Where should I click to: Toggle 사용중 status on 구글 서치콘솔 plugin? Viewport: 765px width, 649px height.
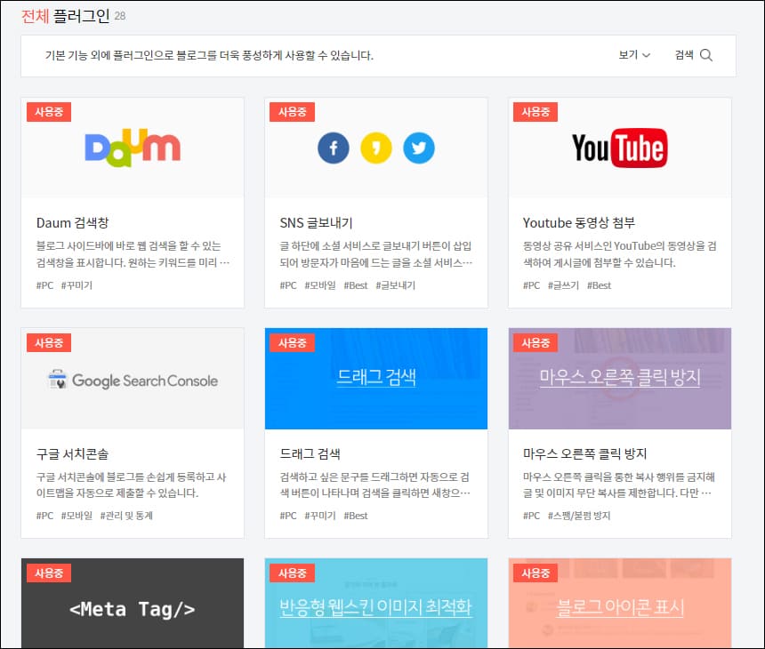49,341
